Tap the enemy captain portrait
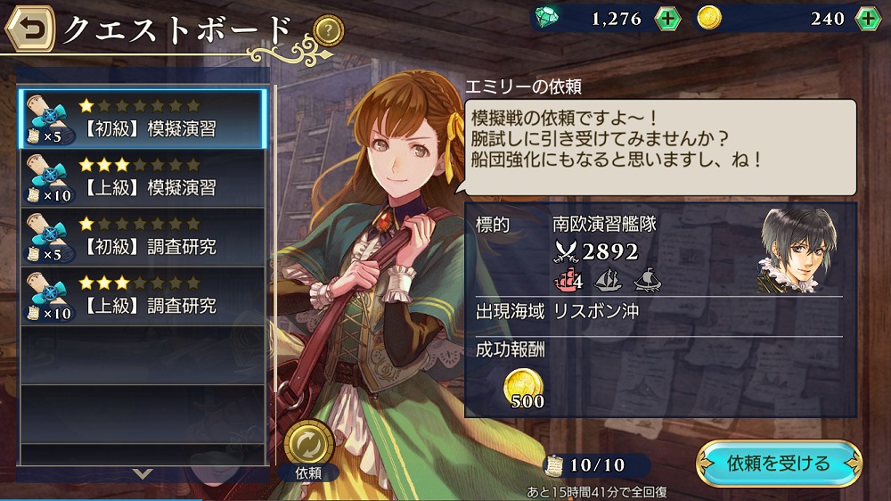The image size is (891, 501). click(797, 250)
